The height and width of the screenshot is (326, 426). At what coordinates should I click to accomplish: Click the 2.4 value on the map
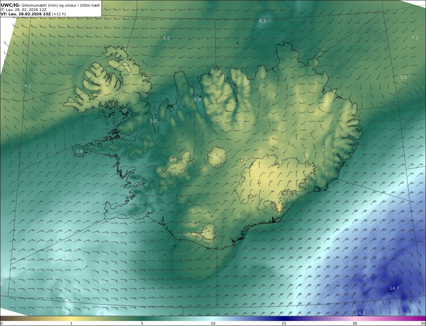click(173, 159)
